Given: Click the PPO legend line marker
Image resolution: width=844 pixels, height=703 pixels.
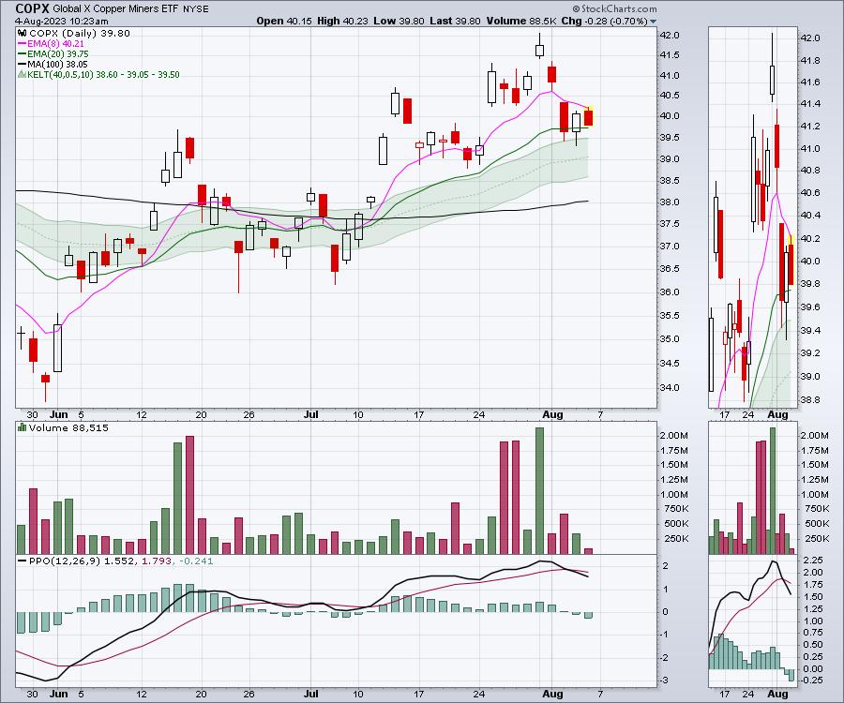Looking at the screenshot, I should point(22,561).
